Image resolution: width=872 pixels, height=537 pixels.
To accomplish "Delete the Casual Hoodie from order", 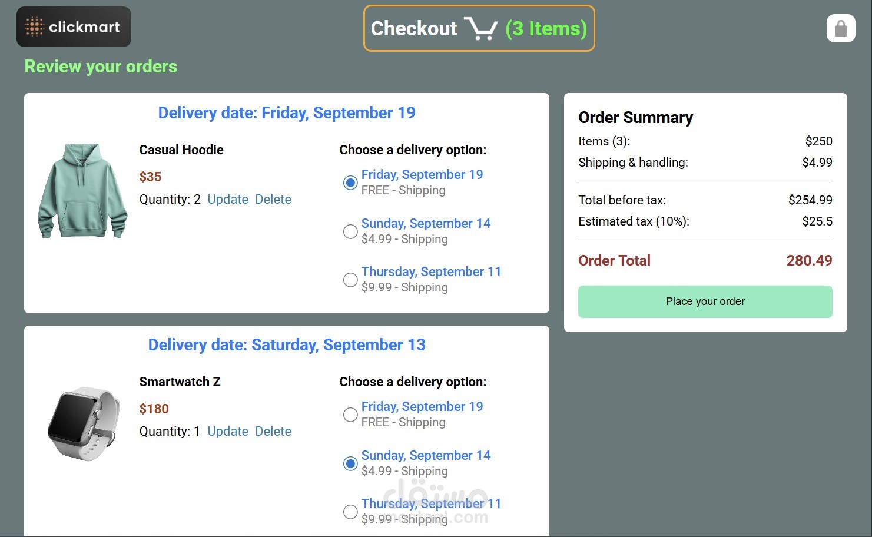I will pos(273,200).
